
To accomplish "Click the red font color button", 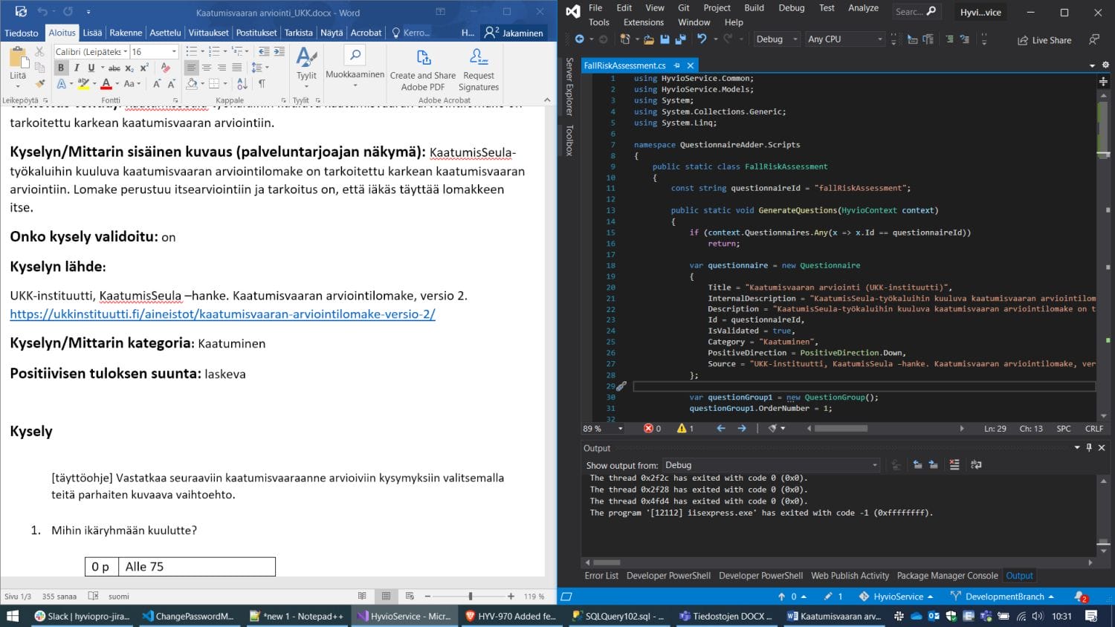I will [106, 84].
